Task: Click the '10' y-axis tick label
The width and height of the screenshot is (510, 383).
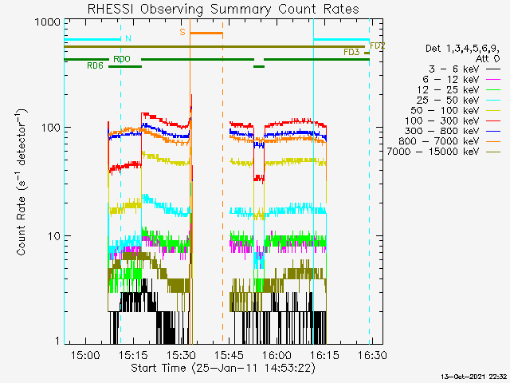Action: (x=54, y=236)
